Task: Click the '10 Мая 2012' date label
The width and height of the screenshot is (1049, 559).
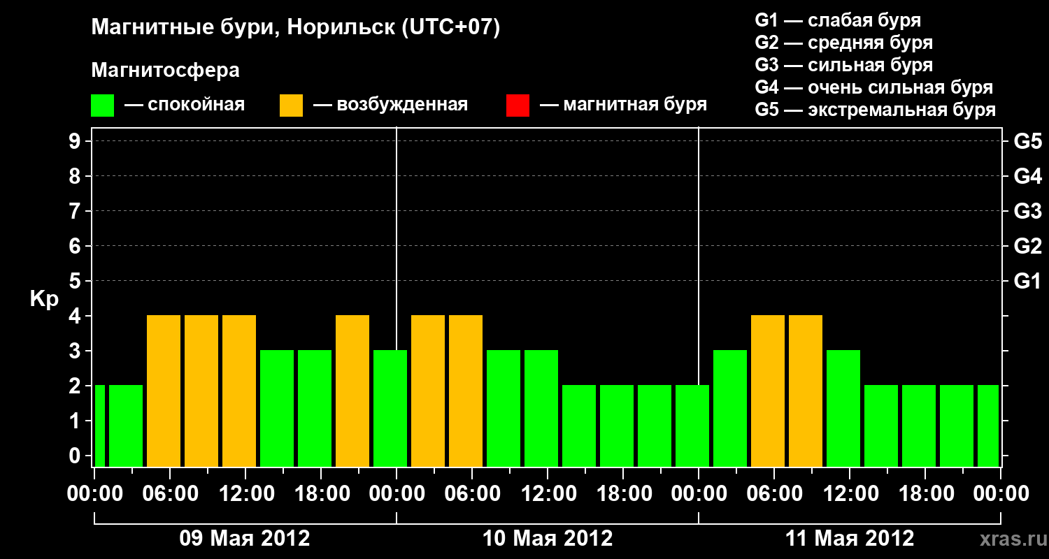Action: [548, 539]
